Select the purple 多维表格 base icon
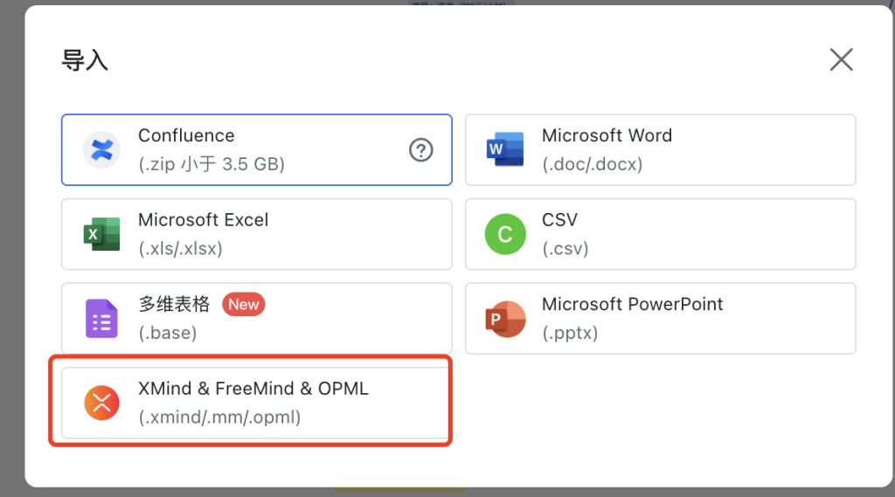 [101, 319]
